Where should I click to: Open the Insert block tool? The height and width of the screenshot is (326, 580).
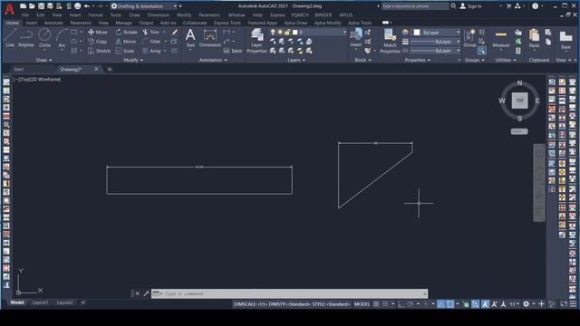click(356, 38)
